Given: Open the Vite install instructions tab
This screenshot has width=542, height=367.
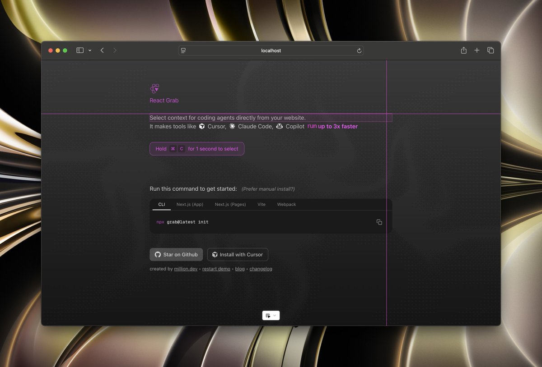Looking at the screenshot, I should coord(261,204).
